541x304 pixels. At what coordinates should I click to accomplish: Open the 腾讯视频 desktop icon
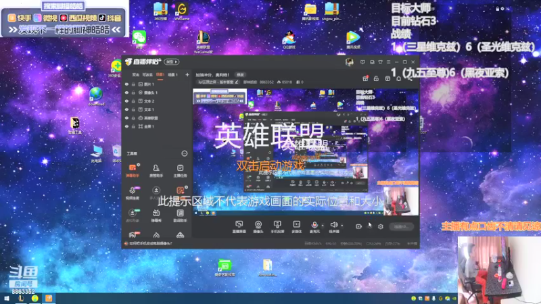pos(352,39)
